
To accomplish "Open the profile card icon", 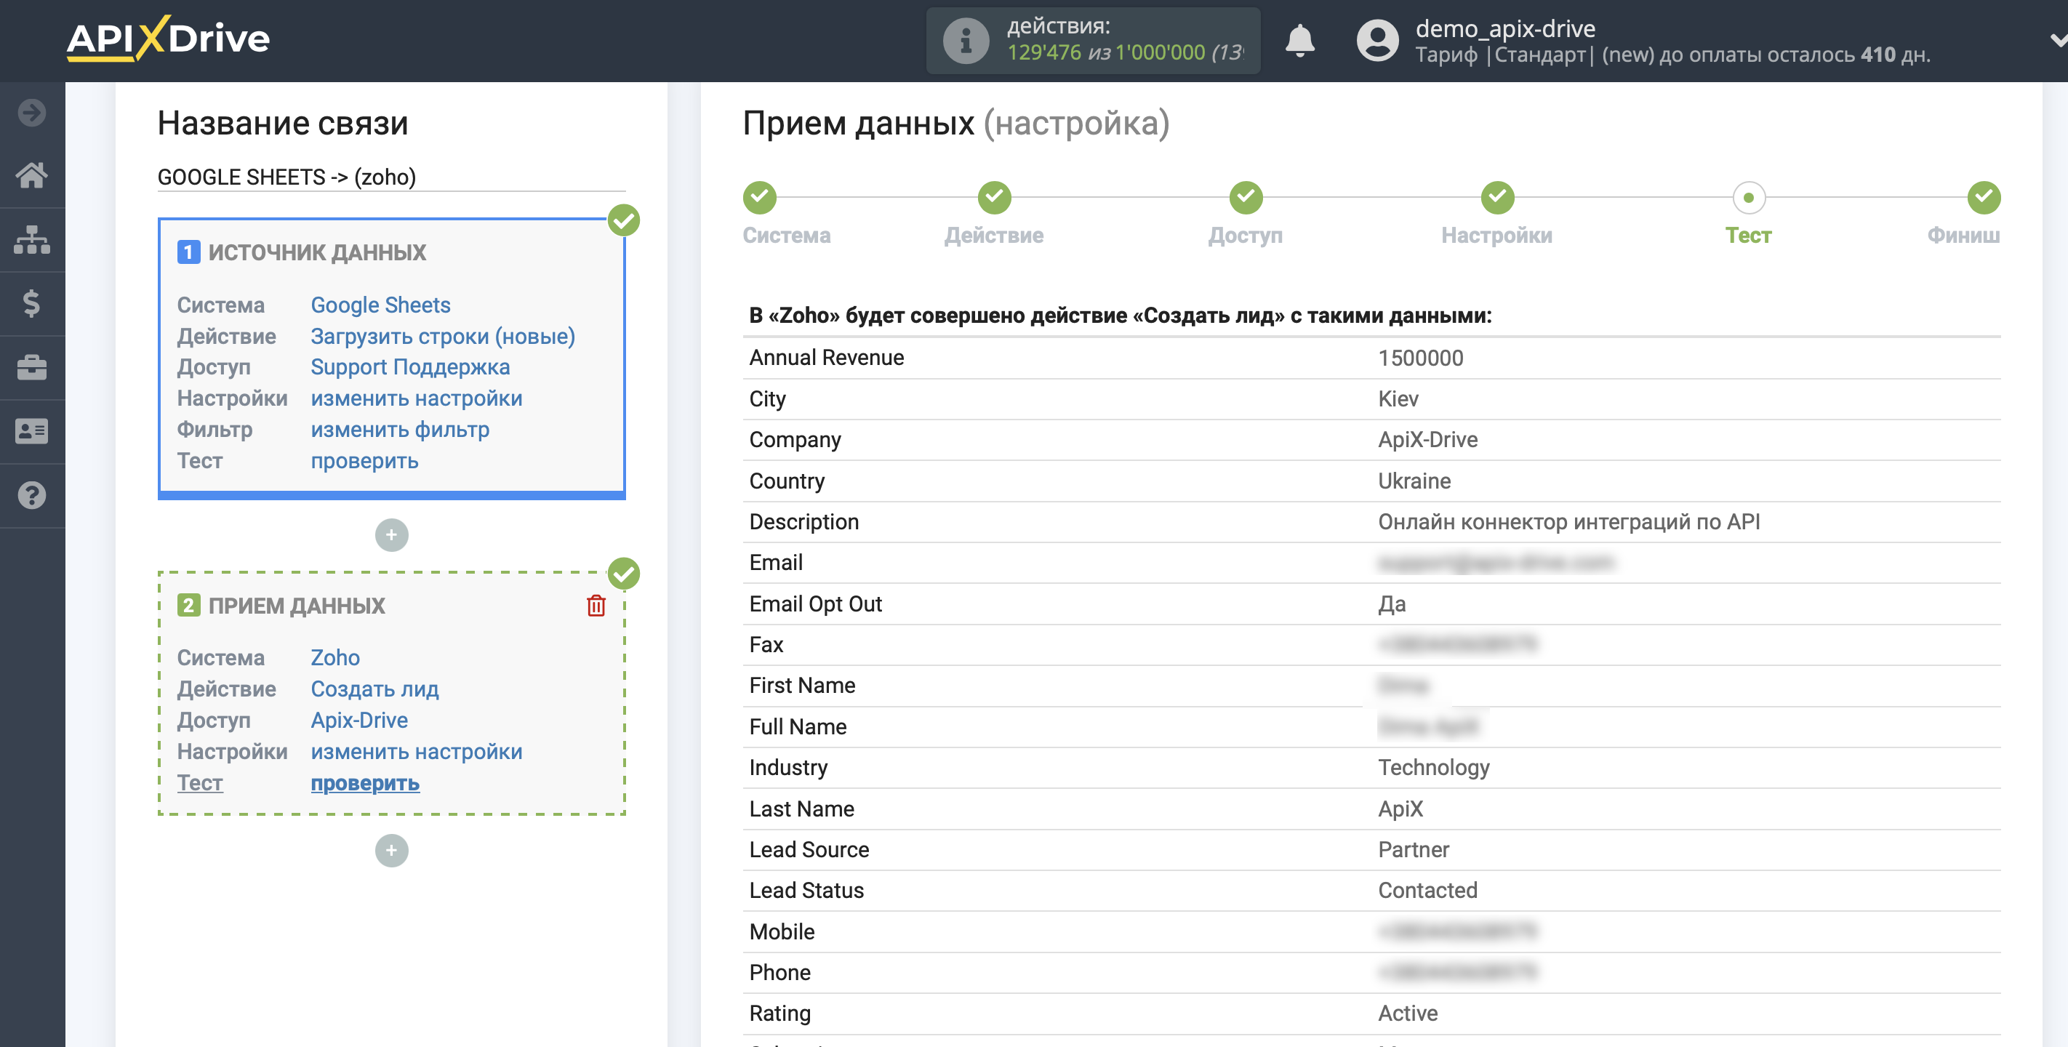I will pos(32,431).
